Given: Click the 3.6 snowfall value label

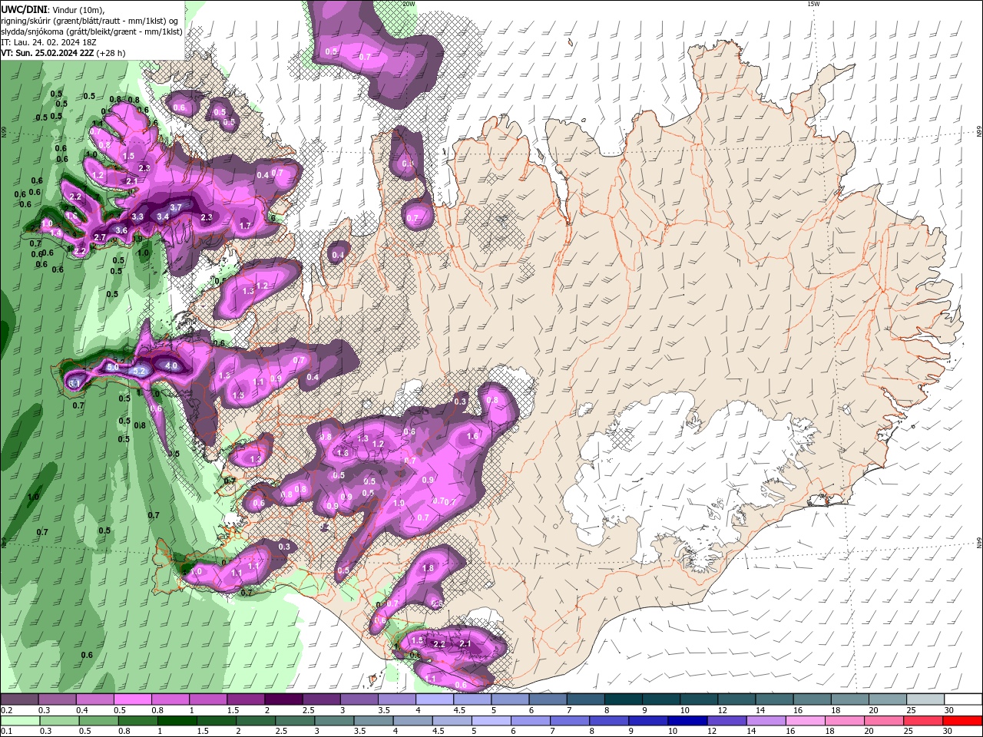Looking at the screenshot, I should (x=121, y=230).
